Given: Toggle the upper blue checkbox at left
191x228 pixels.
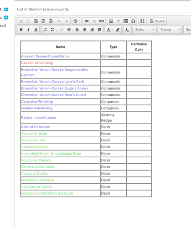Looking at the screenshot, I should [x=6, y=10].
